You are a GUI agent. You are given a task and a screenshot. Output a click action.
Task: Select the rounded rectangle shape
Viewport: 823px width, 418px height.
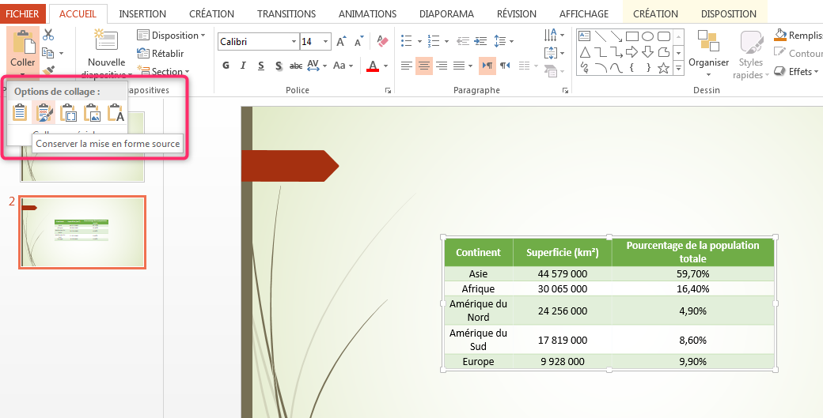(664, 36)
